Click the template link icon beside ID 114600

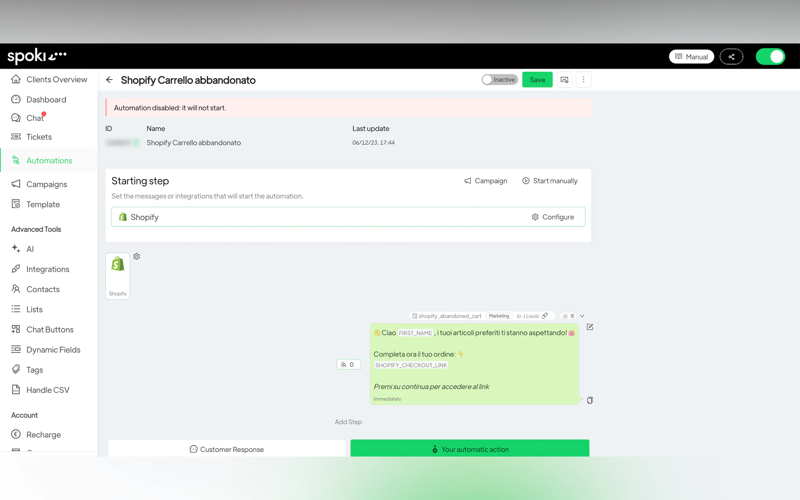point(545,316)
